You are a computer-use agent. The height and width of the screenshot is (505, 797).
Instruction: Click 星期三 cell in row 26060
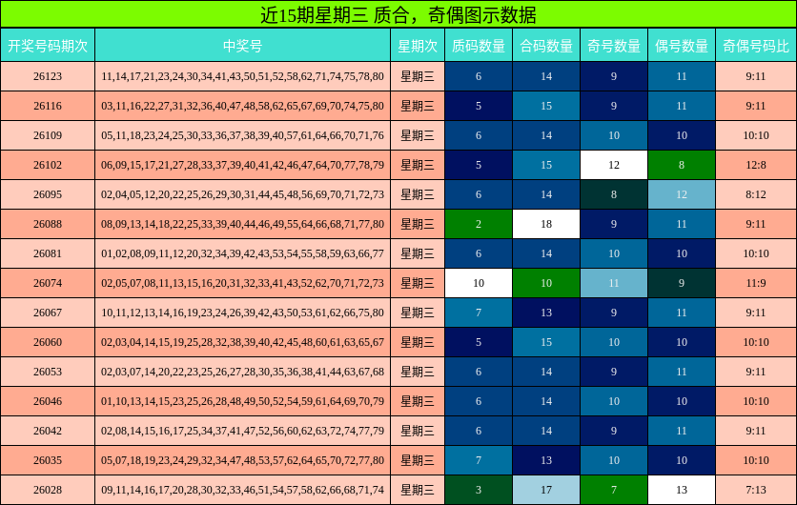418,341
